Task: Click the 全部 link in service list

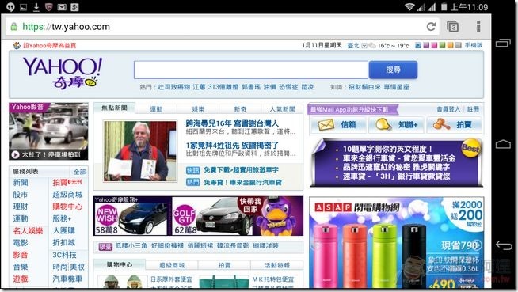Action: pyautogui.click(x=79, y=172)
